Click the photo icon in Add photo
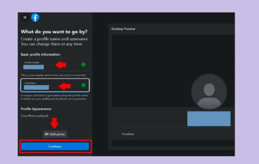Viewport: 259px width, 164px height. pos(47,134)
